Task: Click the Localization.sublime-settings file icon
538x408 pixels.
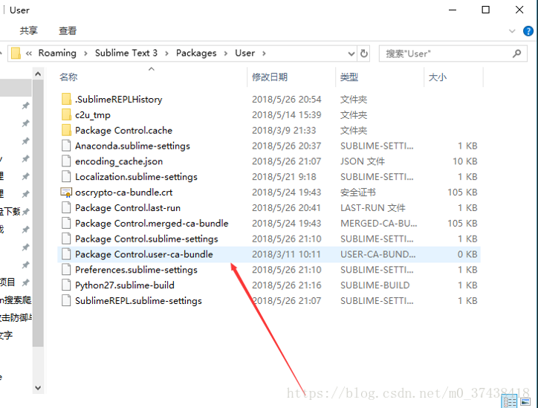Action: pos(66,177)
